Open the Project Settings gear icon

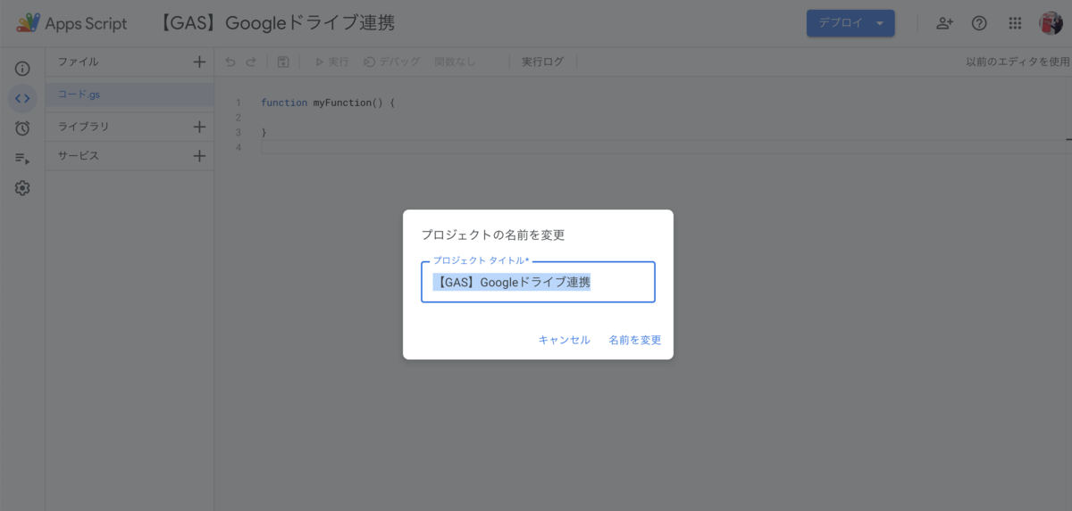click(22, 188)
